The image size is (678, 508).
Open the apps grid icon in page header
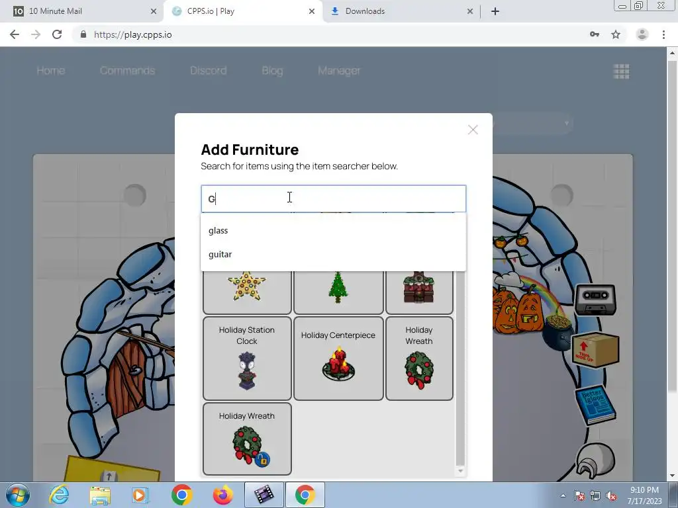[x=621, y=71]
